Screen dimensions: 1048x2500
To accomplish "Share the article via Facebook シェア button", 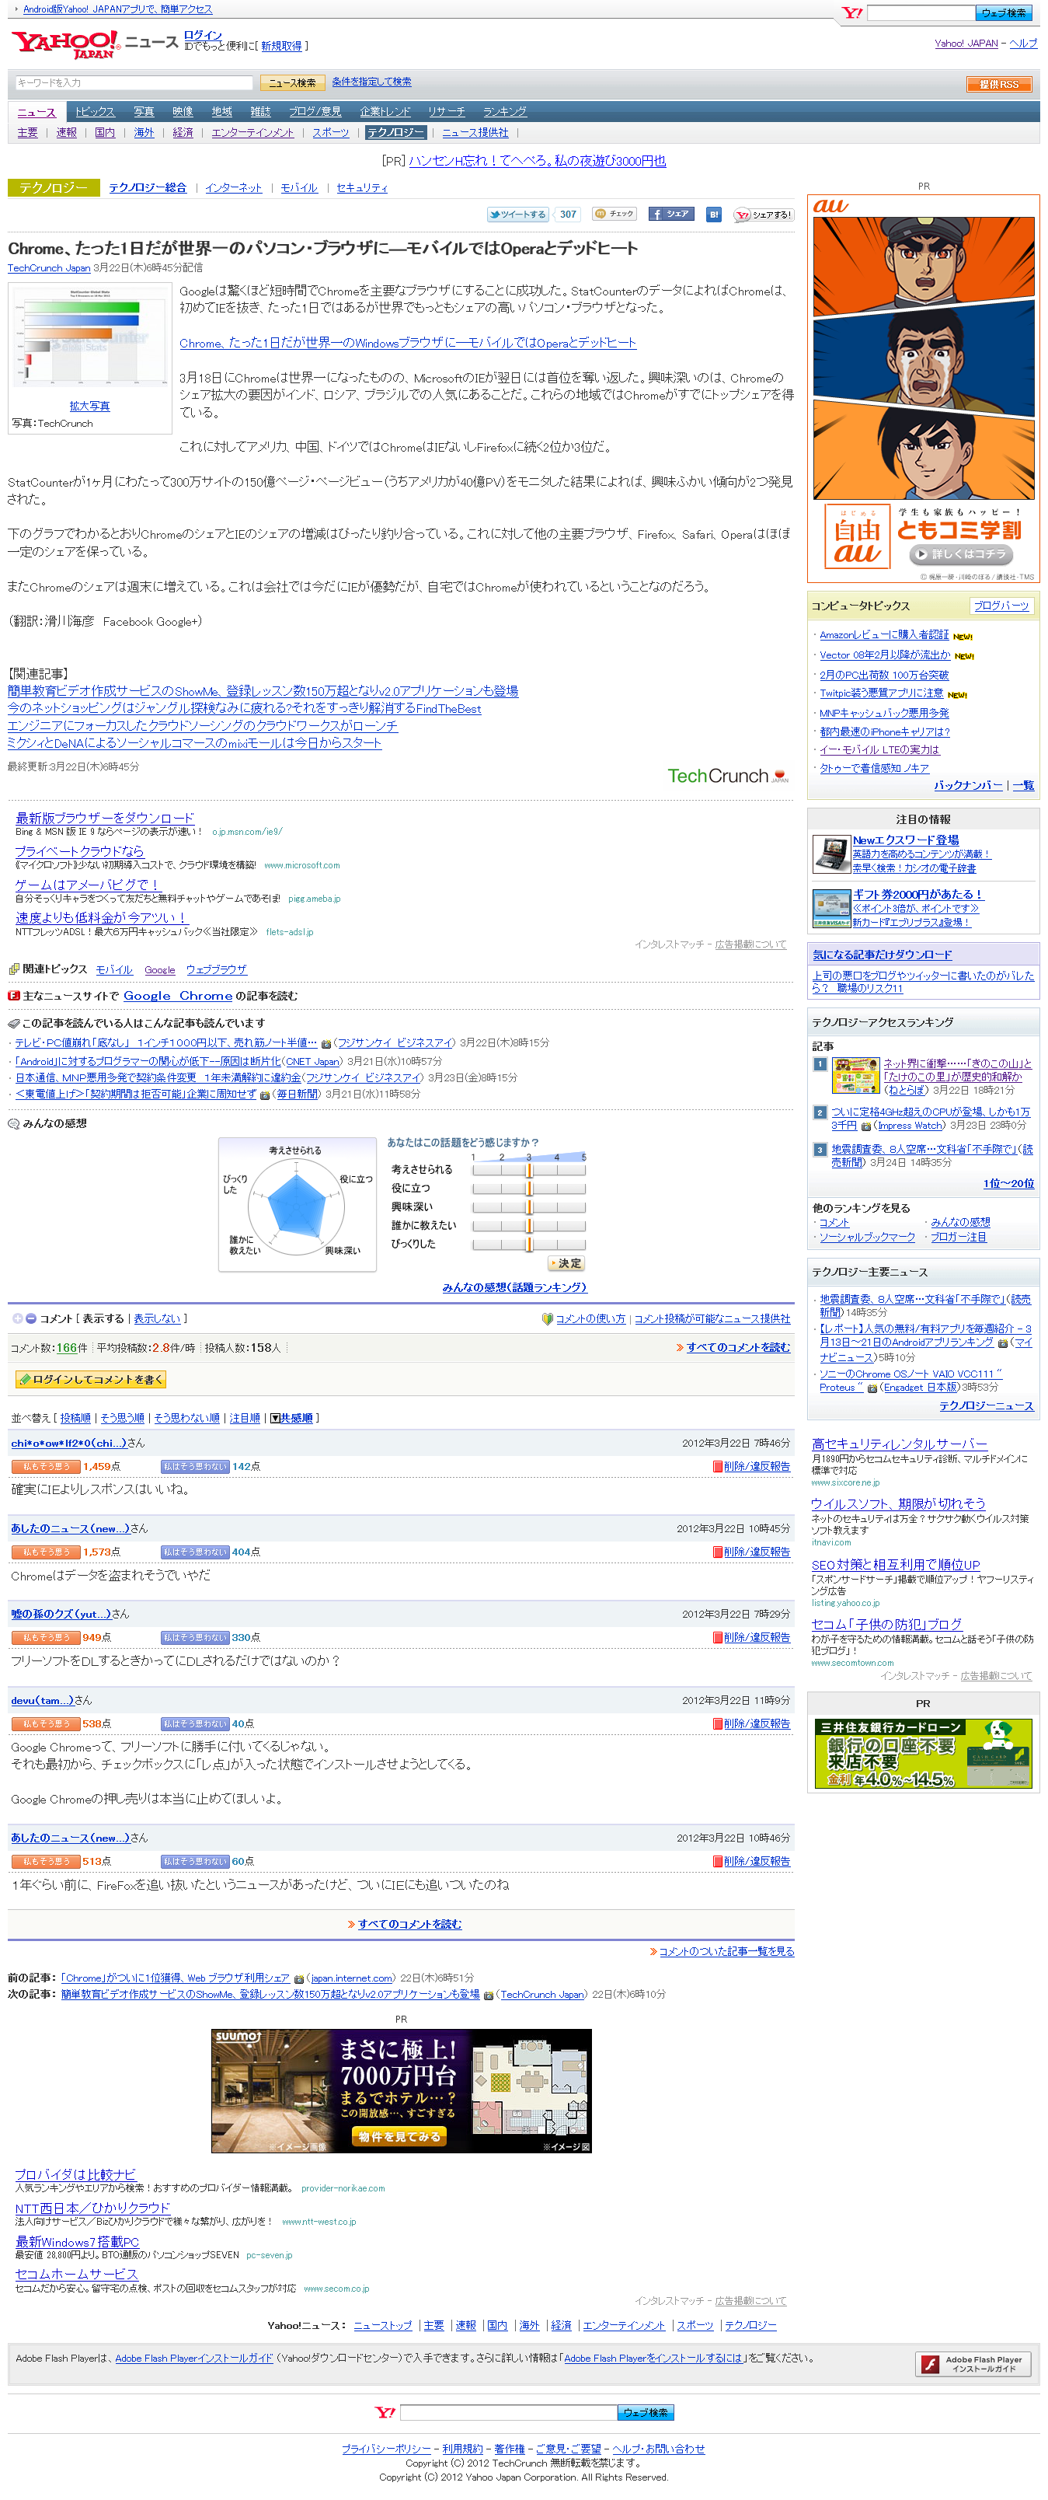I will point(671,215).
